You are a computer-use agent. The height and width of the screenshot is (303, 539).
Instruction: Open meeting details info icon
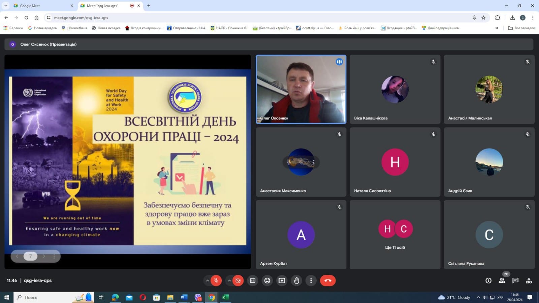[488, 280]
